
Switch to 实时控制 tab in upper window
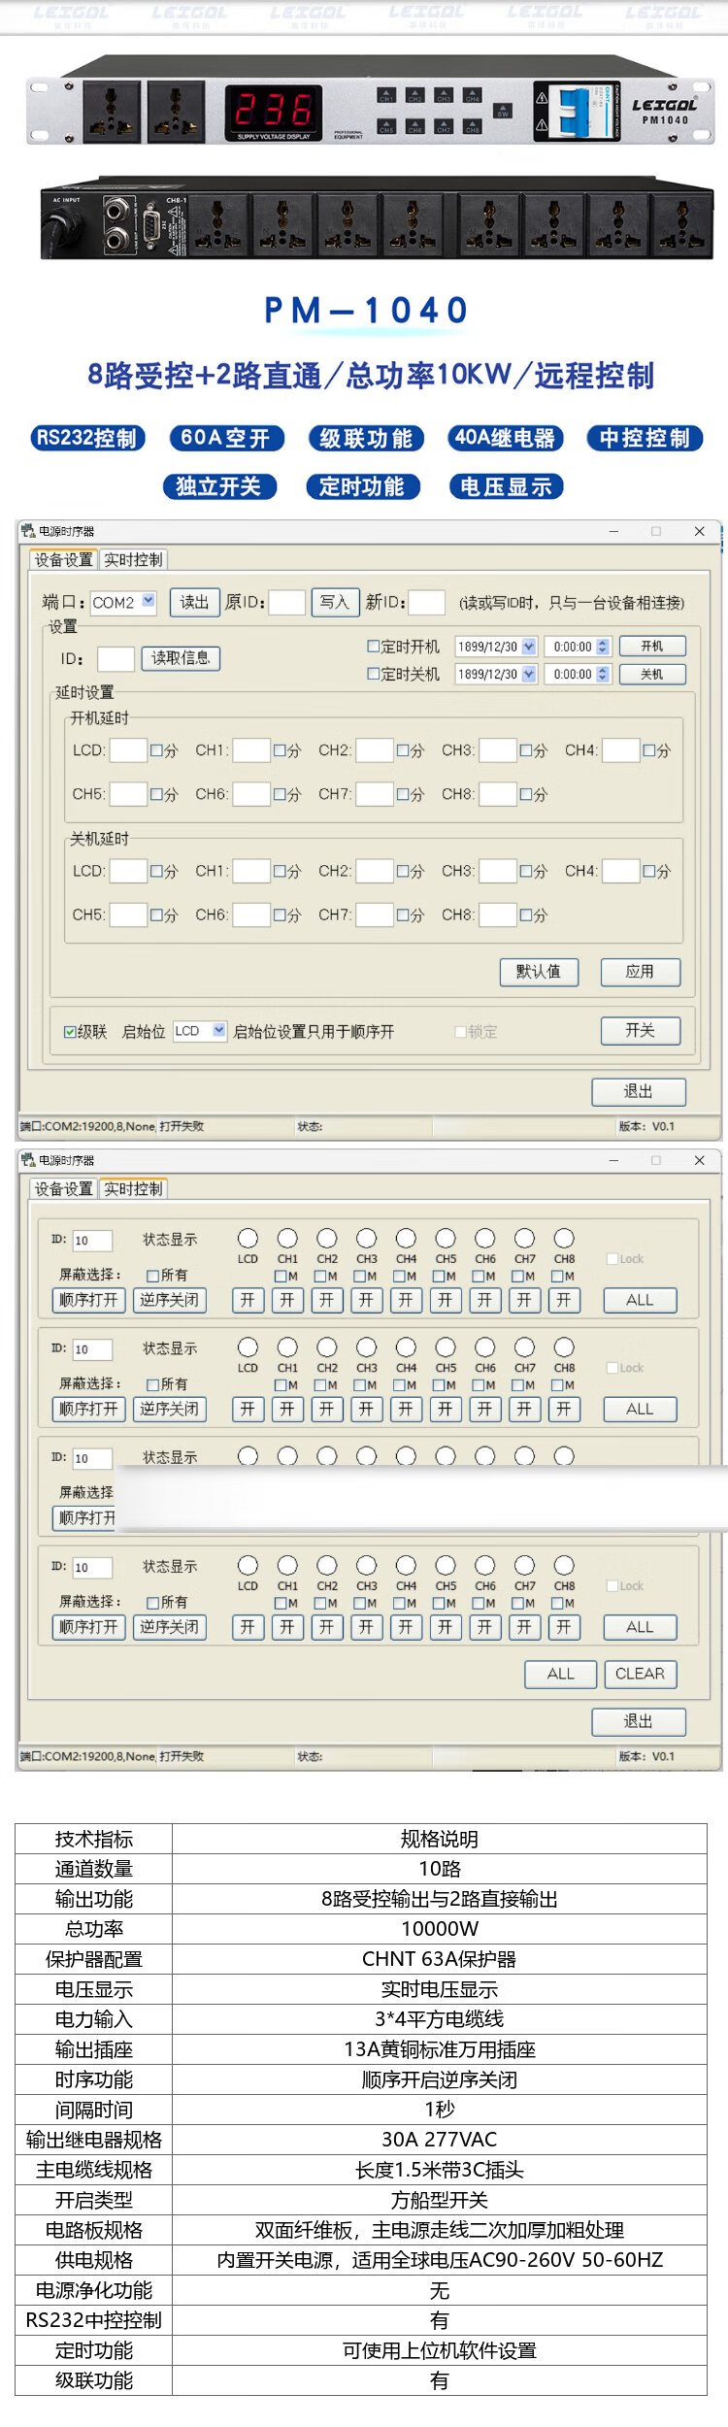point(133,560)
